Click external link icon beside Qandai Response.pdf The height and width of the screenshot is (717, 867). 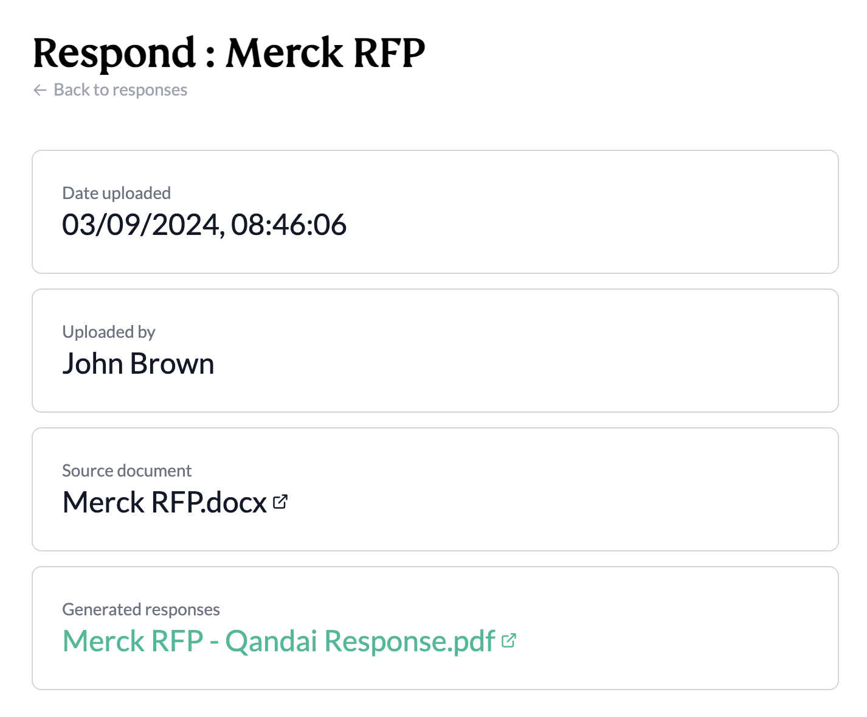pyautogui.click(x=509, y=640)
